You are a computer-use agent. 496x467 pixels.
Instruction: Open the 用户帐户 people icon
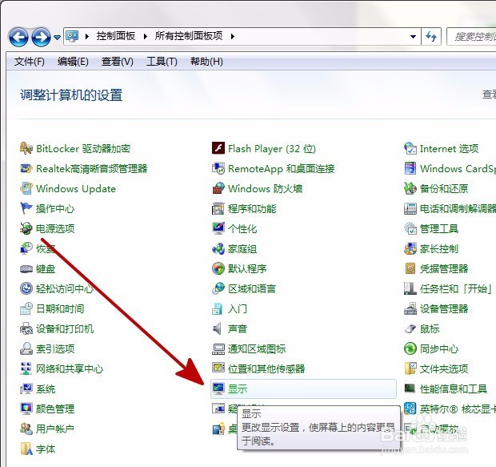(x=26, y=429)
